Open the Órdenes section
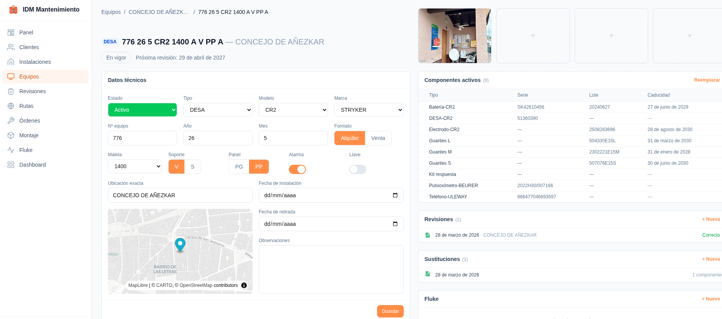The height and width of the screenshot is (319, 722). point(46,121)
